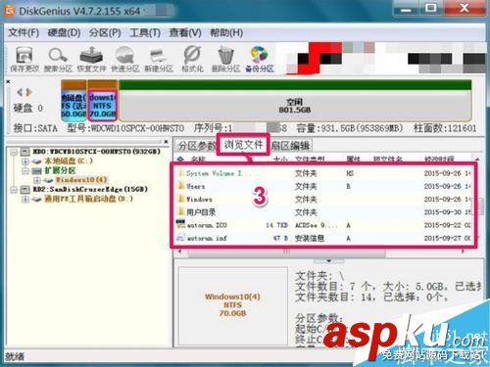Select the Windows folder row
Image resolution: width=490 pixels, height=367 pixels.
(323, 200)
